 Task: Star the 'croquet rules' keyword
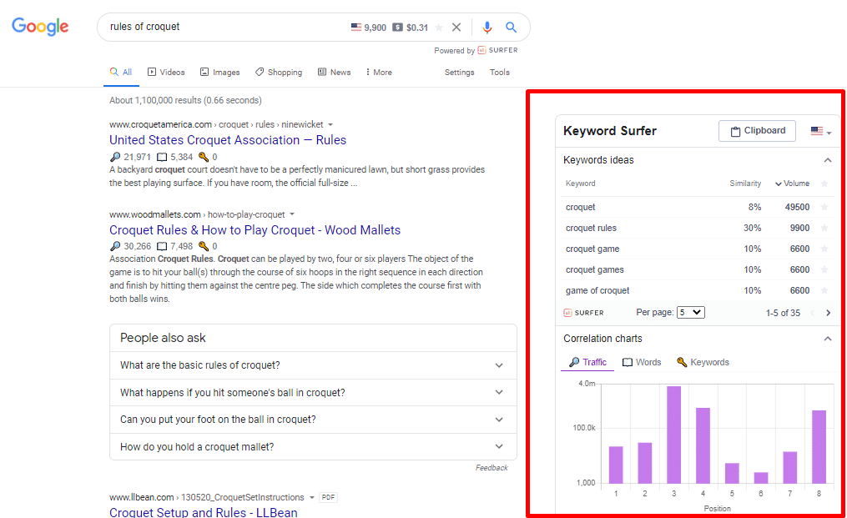tap(824, 228)
